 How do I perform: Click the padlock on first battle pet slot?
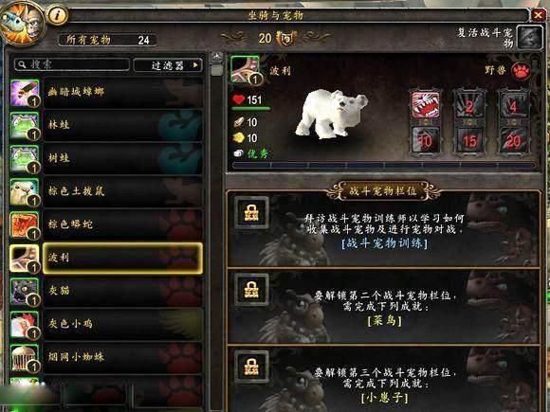251,212
